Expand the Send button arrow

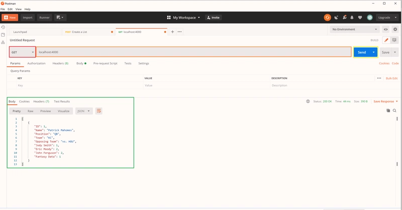tap(373, 52)
